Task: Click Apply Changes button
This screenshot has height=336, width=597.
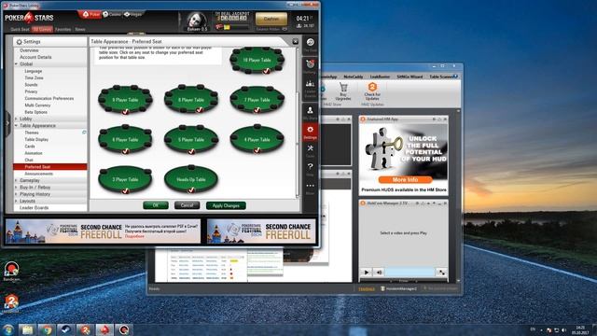Action: pos(226,205)
